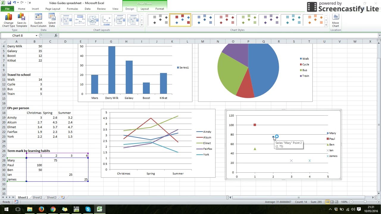Open the Select Data dialog
Screen dimensions: 381x214
52,21
